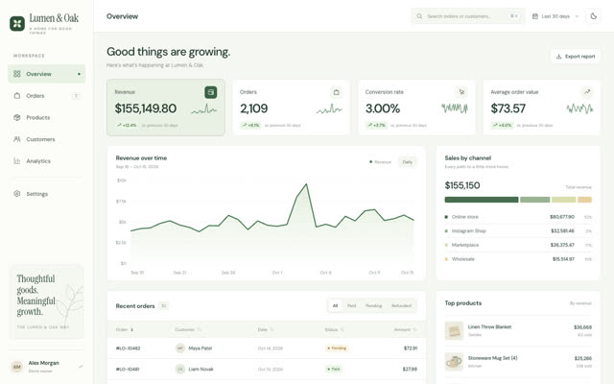Open the Stoneware Mug Set thumbnail

(454, 362)
